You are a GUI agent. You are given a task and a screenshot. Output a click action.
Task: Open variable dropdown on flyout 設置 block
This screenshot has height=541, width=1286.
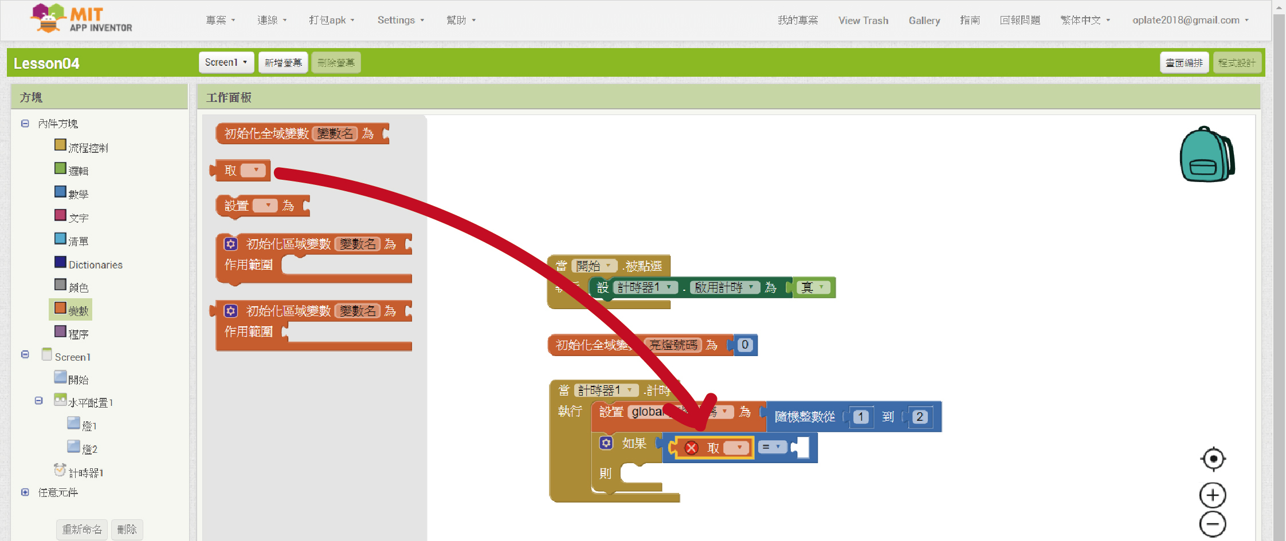[x=265, y=205]
